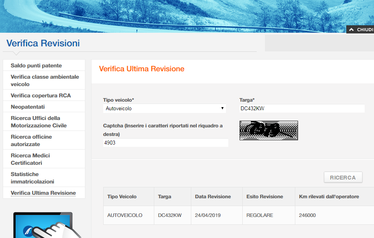This screenshot has width=374, height=238.
Task: Select Verifica Ultima Revisione in sidebar
Action: [x=43, y=193]
